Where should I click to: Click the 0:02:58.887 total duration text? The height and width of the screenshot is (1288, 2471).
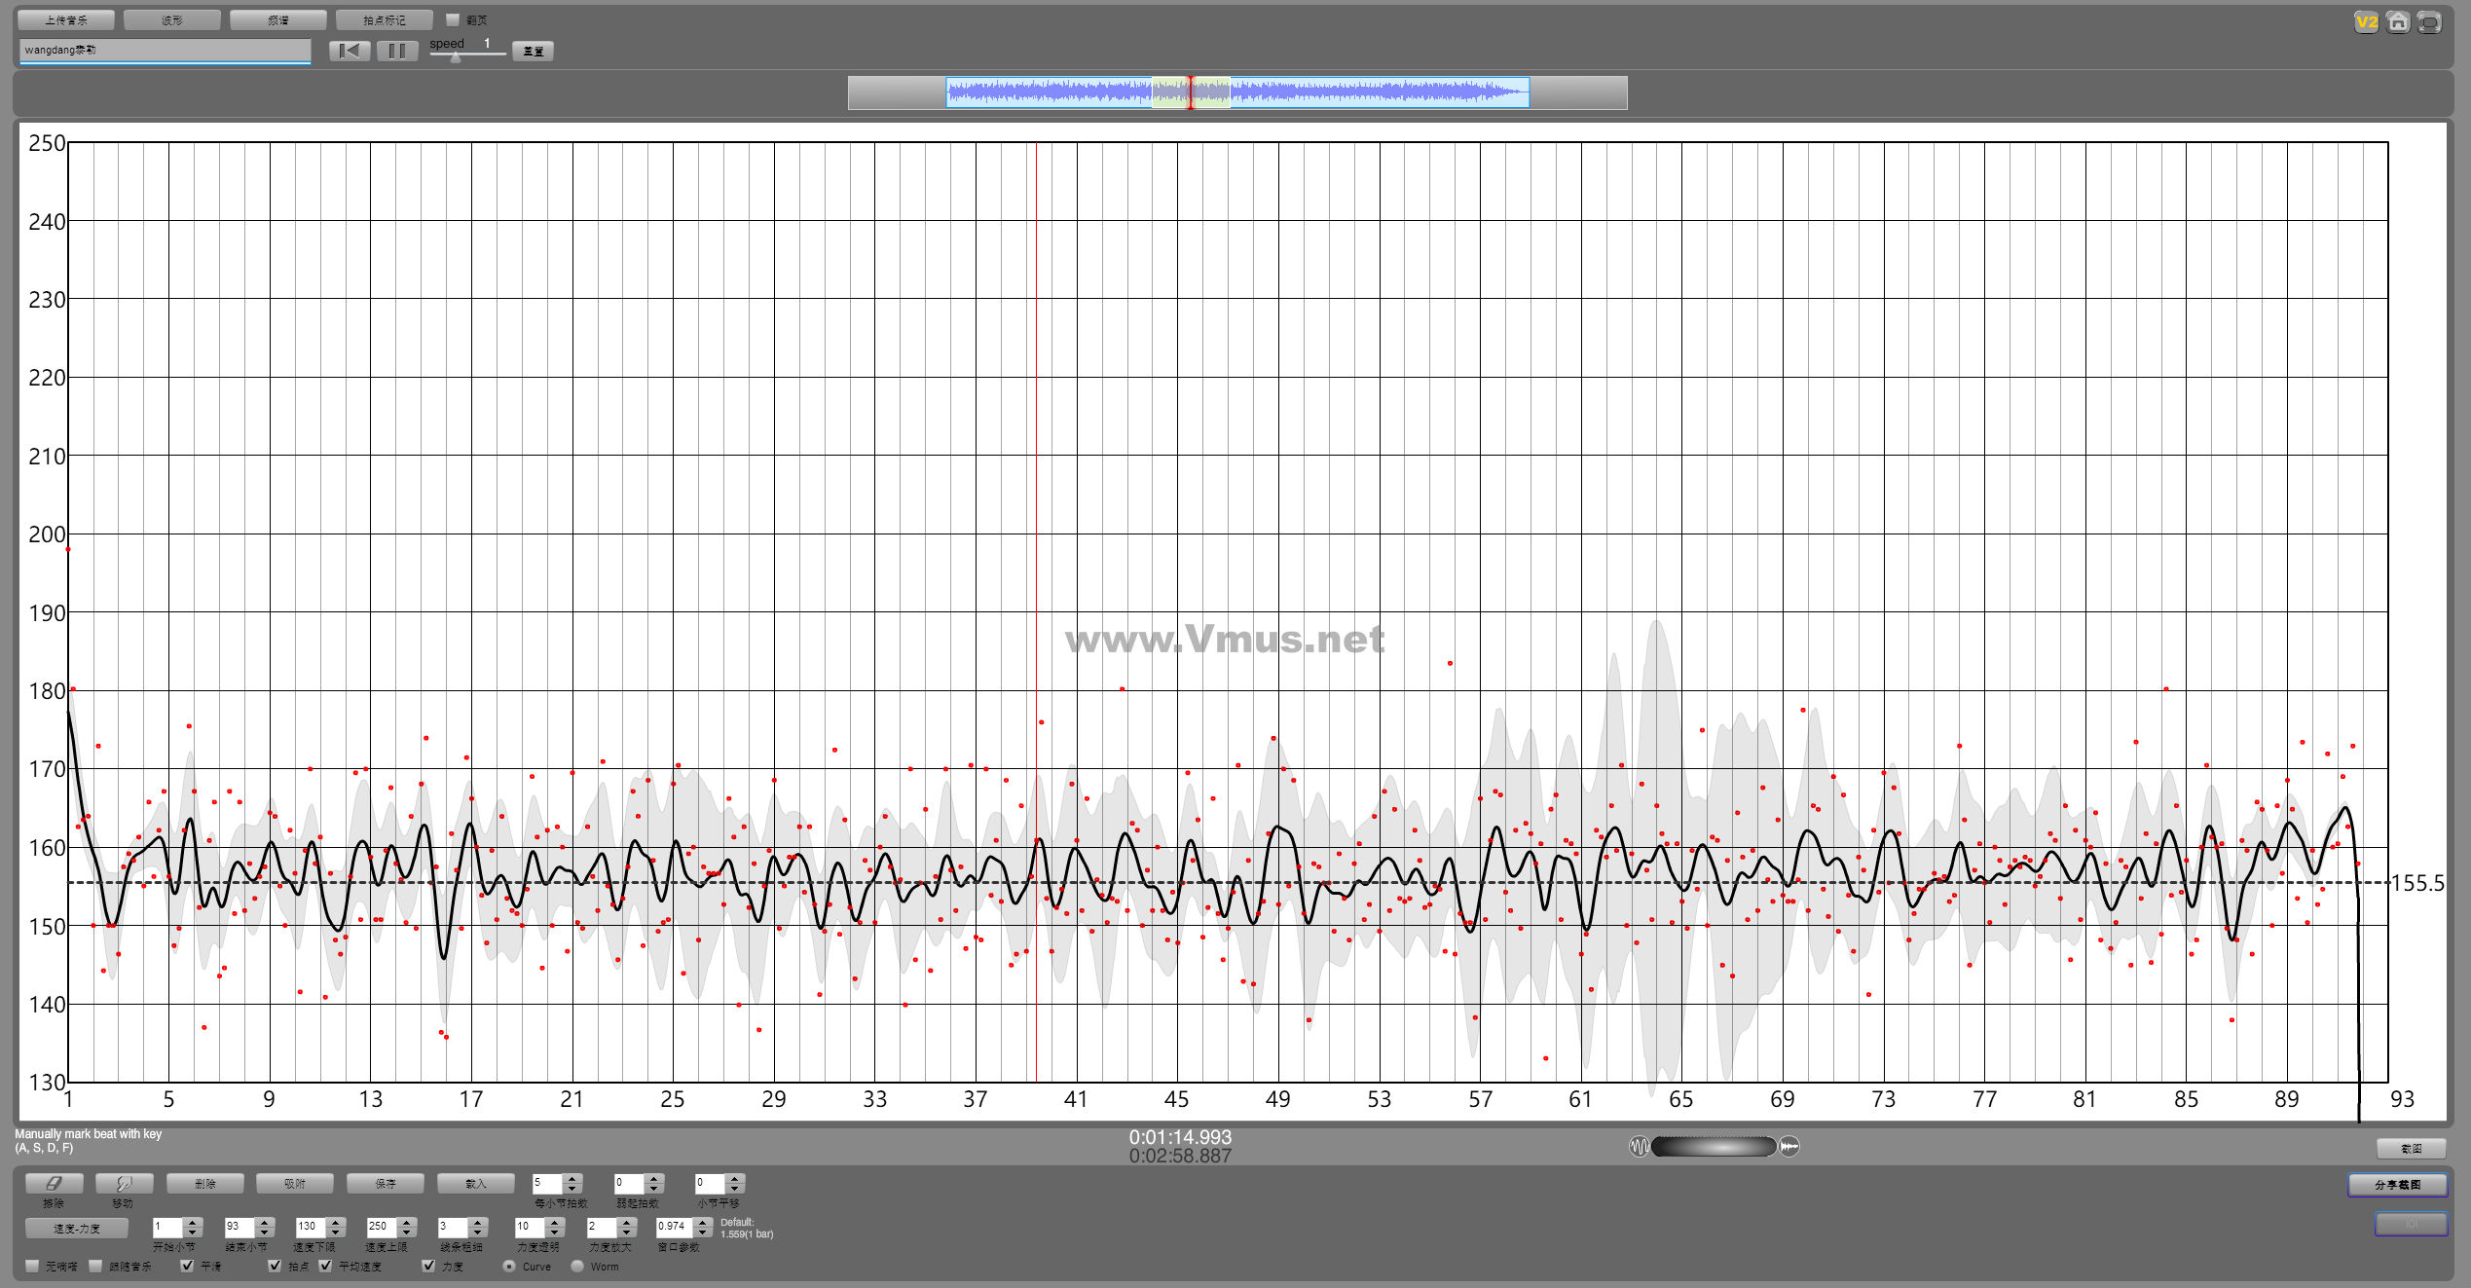coord(1180,1156)
